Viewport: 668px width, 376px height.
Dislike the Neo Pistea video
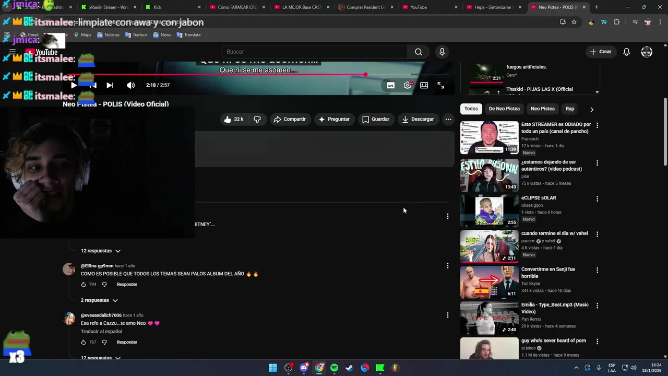tap(257, 119)
